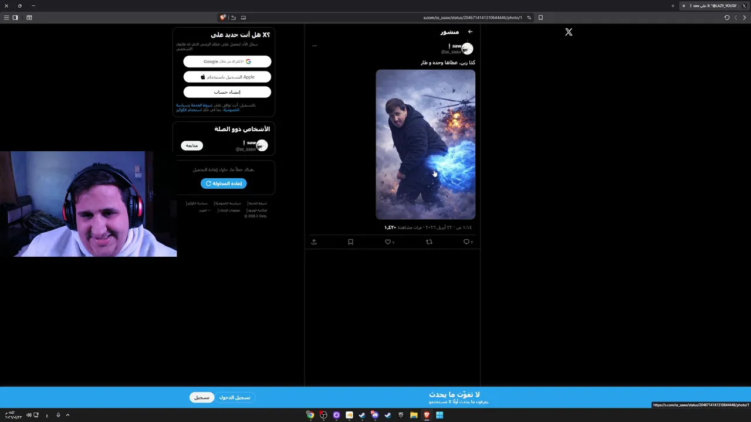Click the browser address bar URL

473,18
